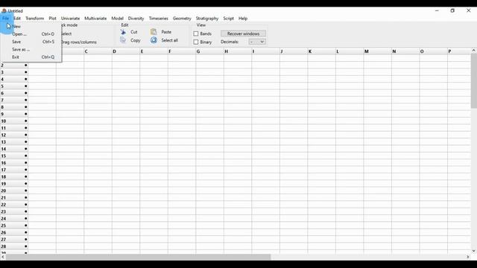Select column P header
The image size is (477, 268).
click(x=459, y=51)
